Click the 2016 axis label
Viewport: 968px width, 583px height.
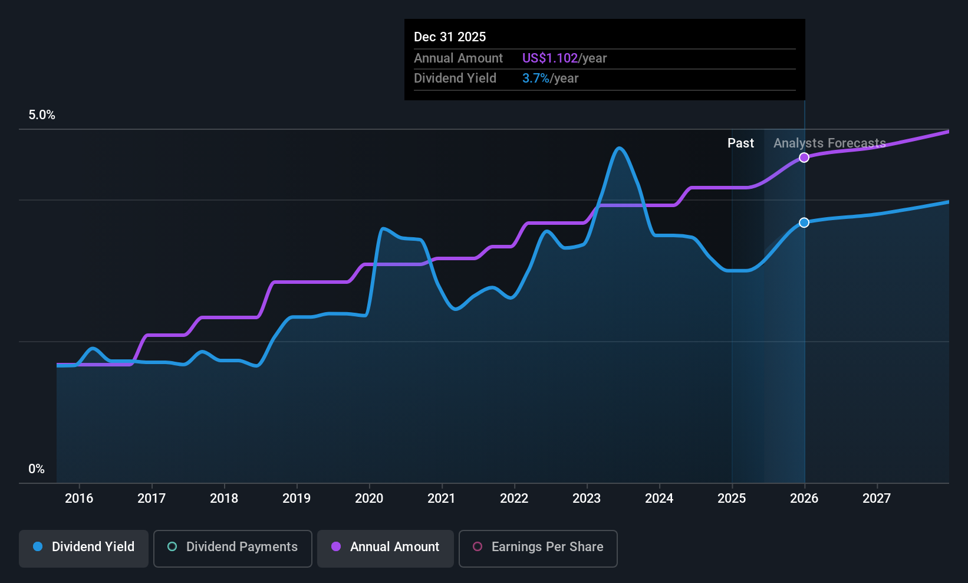[79, 499]
